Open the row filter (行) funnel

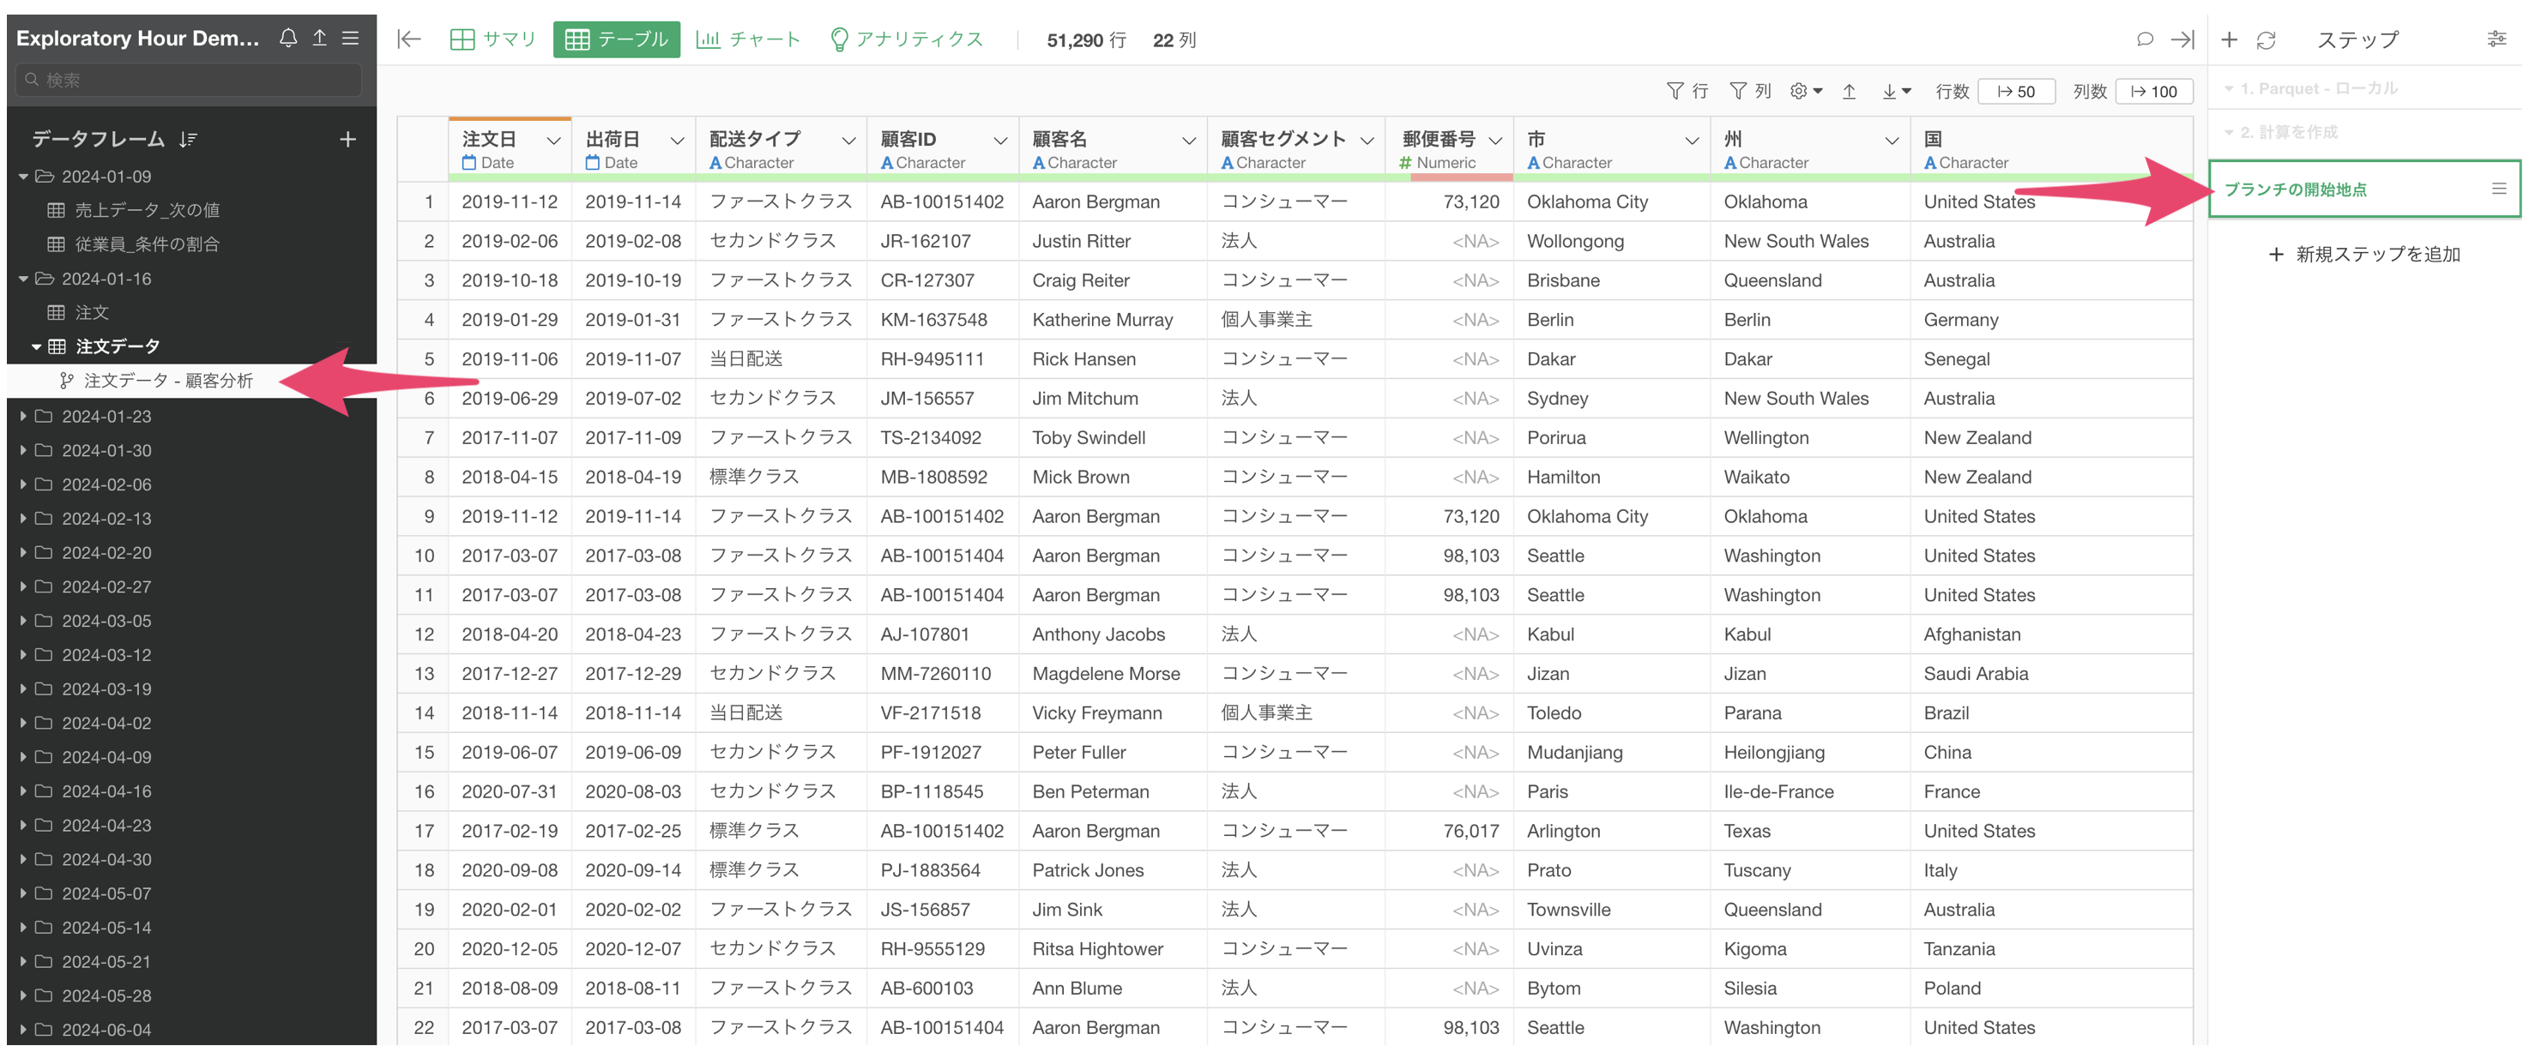pos(1687,91)
